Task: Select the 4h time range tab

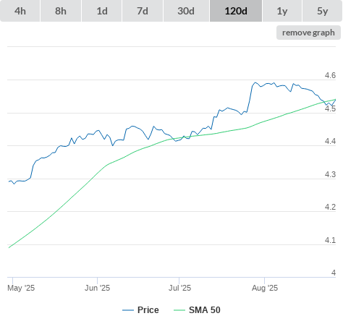Action: pos(20,11)
